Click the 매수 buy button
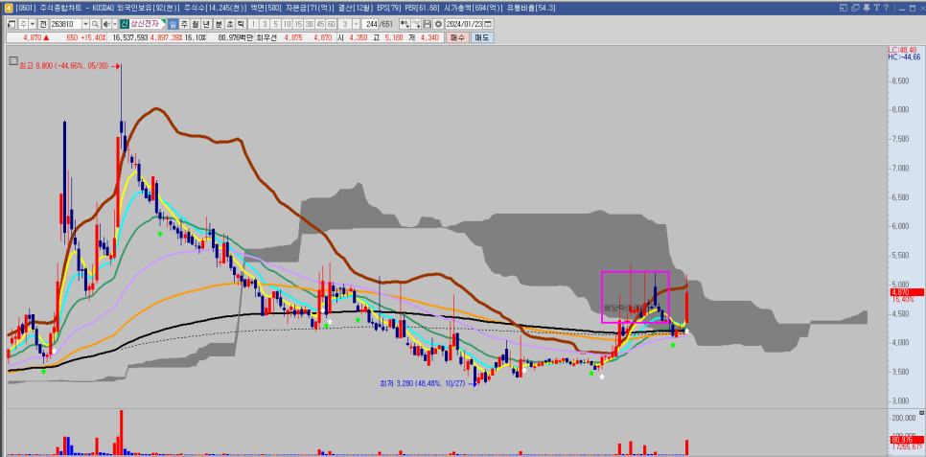The image size is (926, 457). 457,37
